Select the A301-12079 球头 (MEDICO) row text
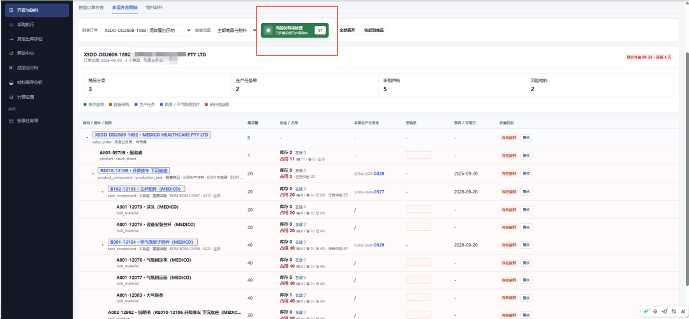Screen dimensions: 689x319 coord(147,207)
